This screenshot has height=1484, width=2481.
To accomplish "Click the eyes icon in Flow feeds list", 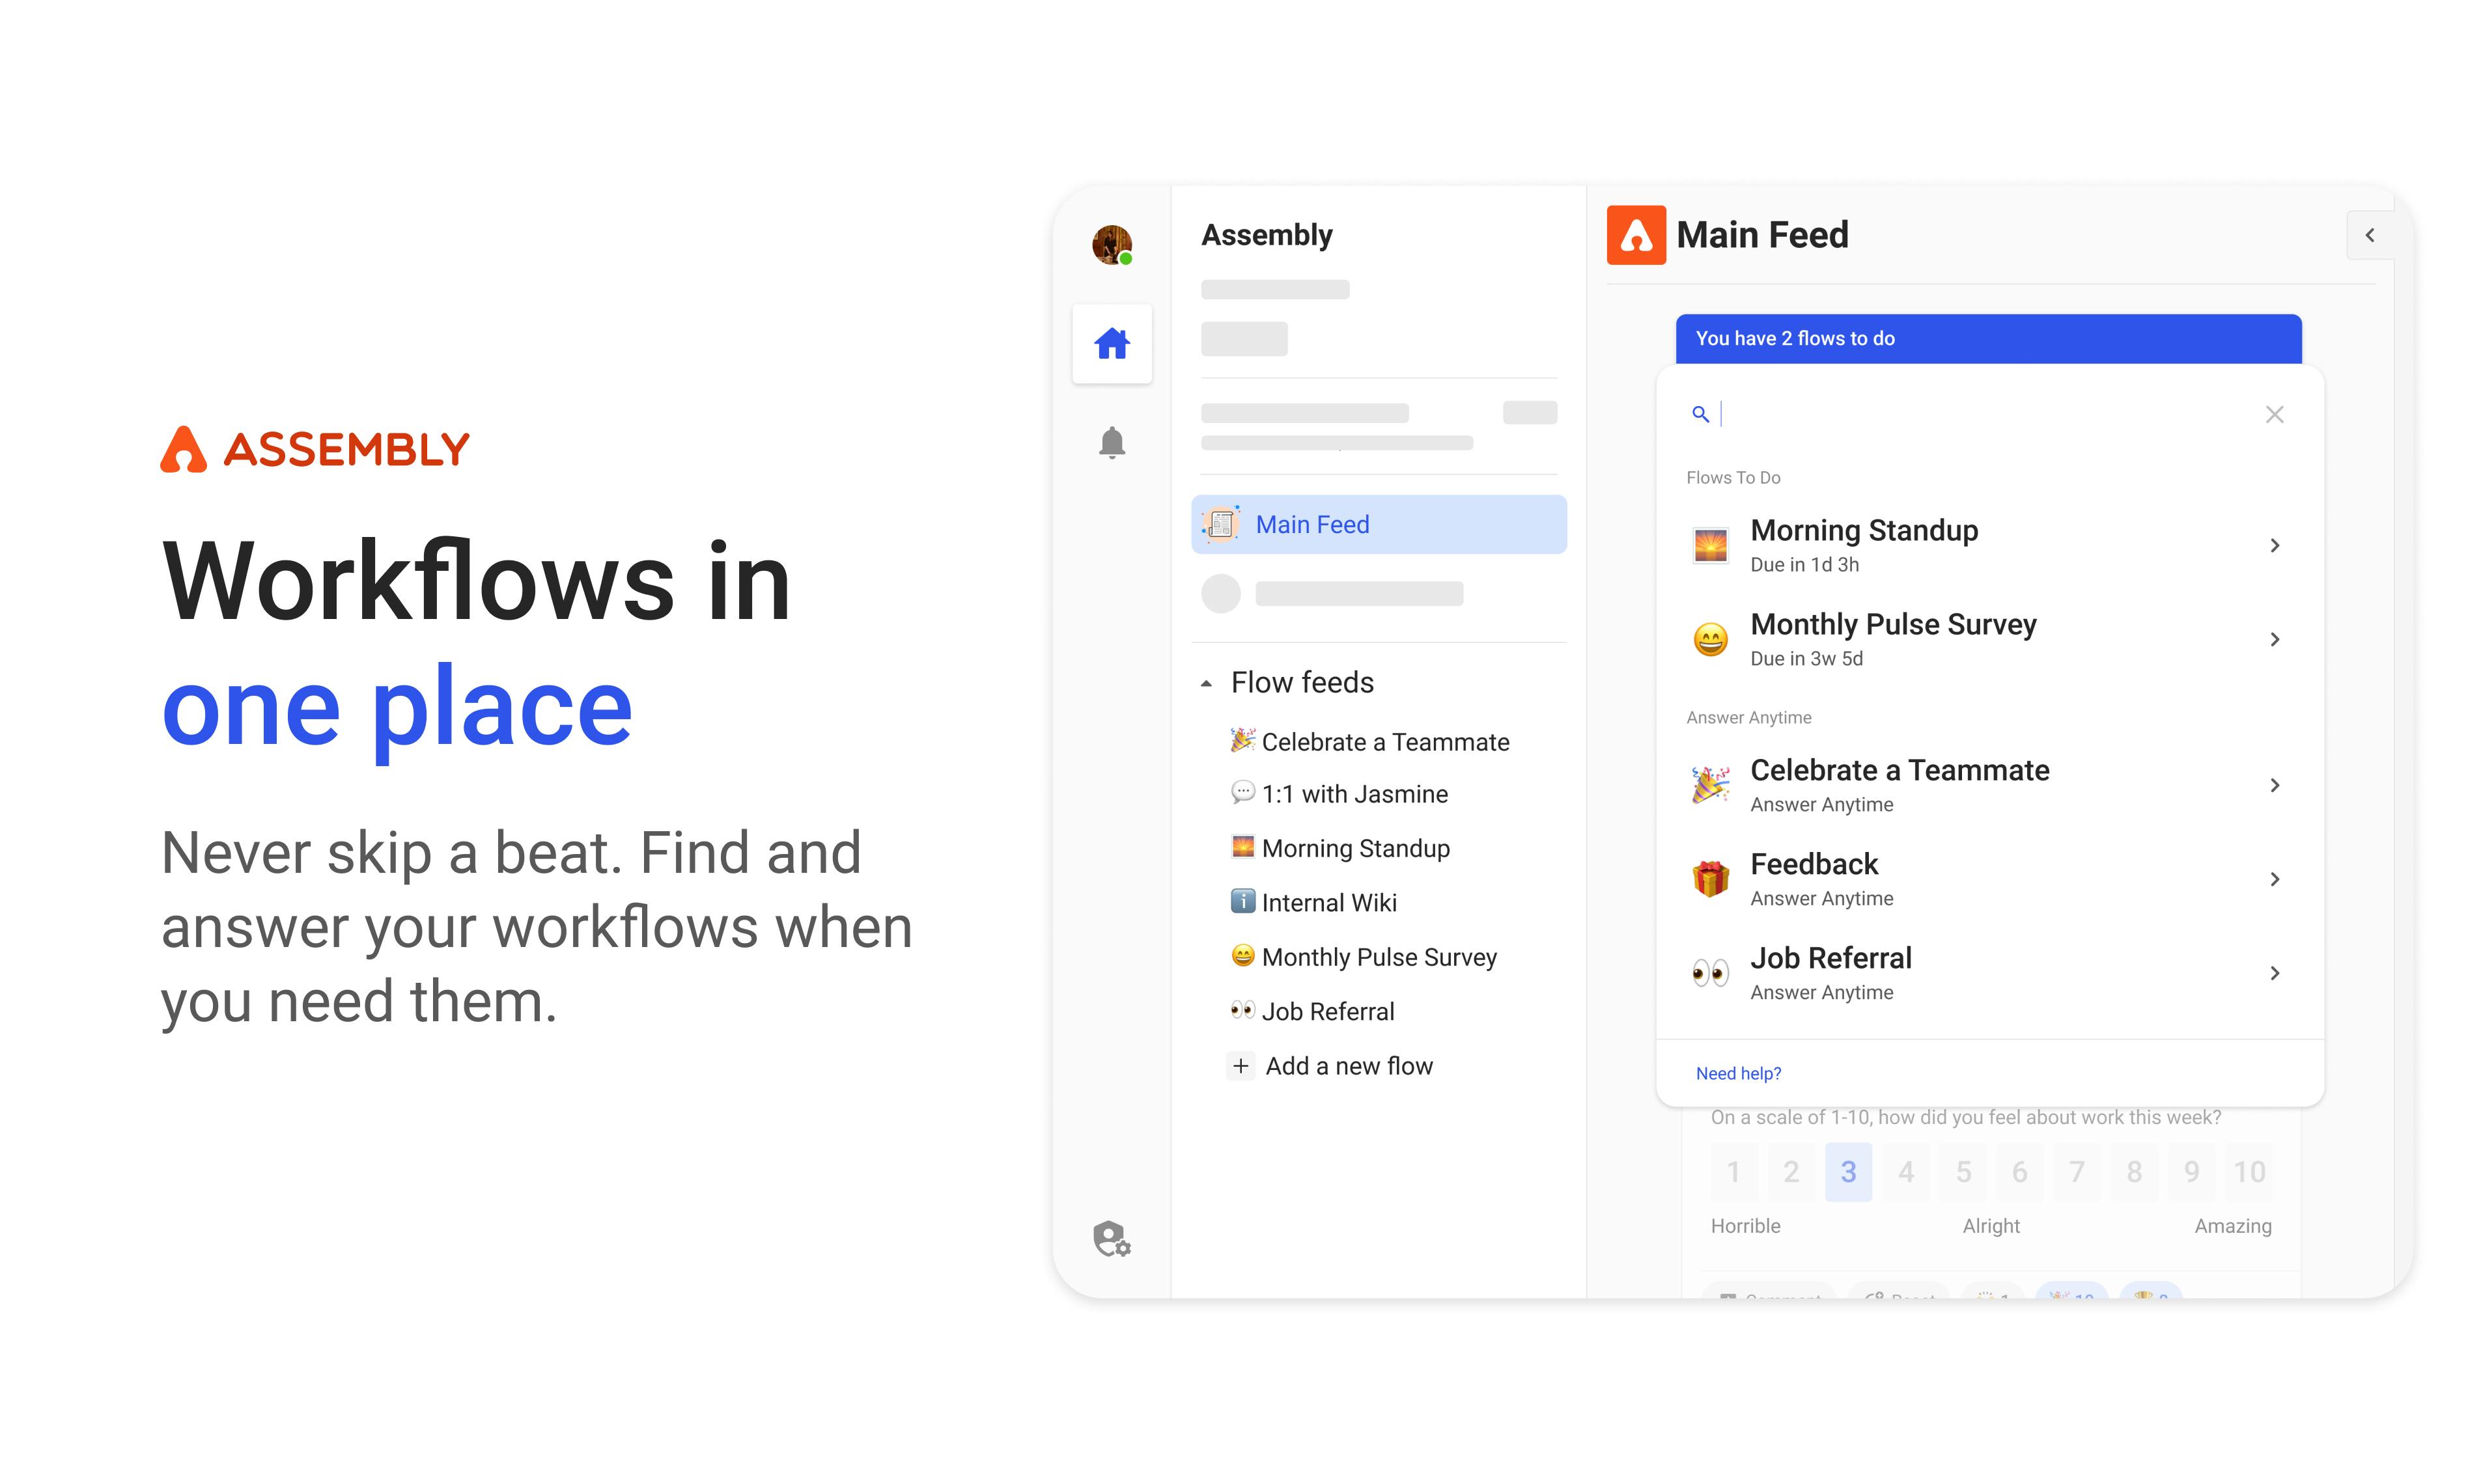I will click(1242, 1010).
